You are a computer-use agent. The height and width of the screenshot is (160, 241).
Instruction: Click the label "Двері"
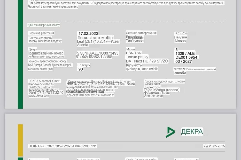(33, 49)
